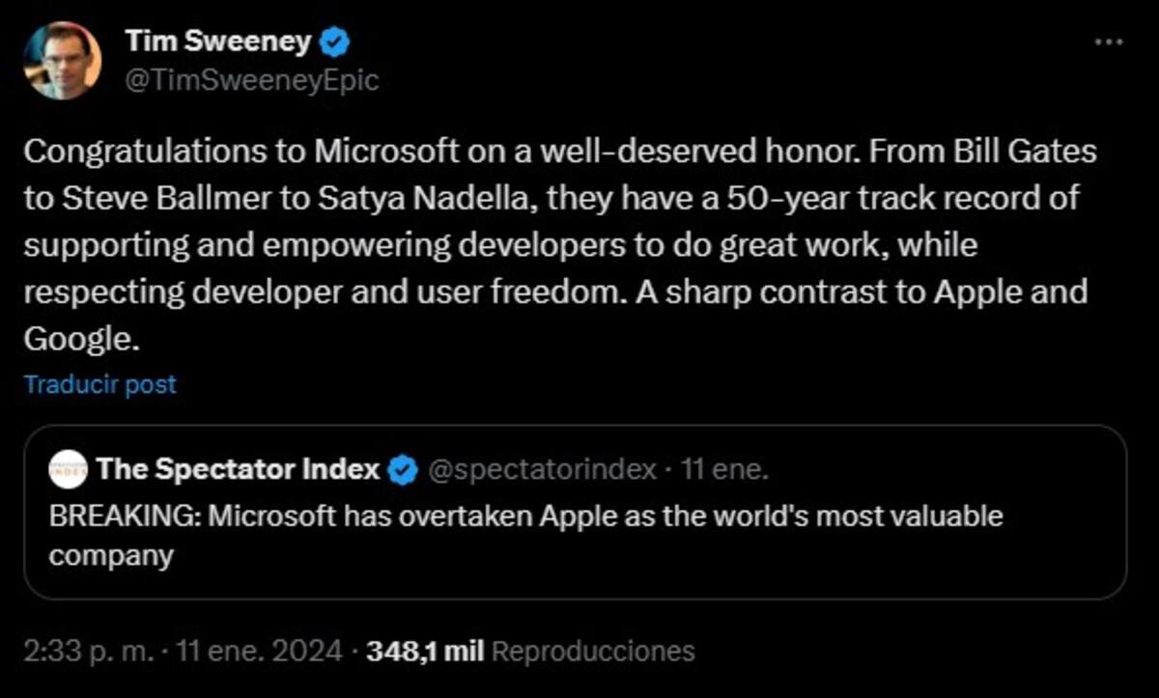Open The Spectator Index account name
This screenshot has height=698, width=1159.
coord(238,470)
